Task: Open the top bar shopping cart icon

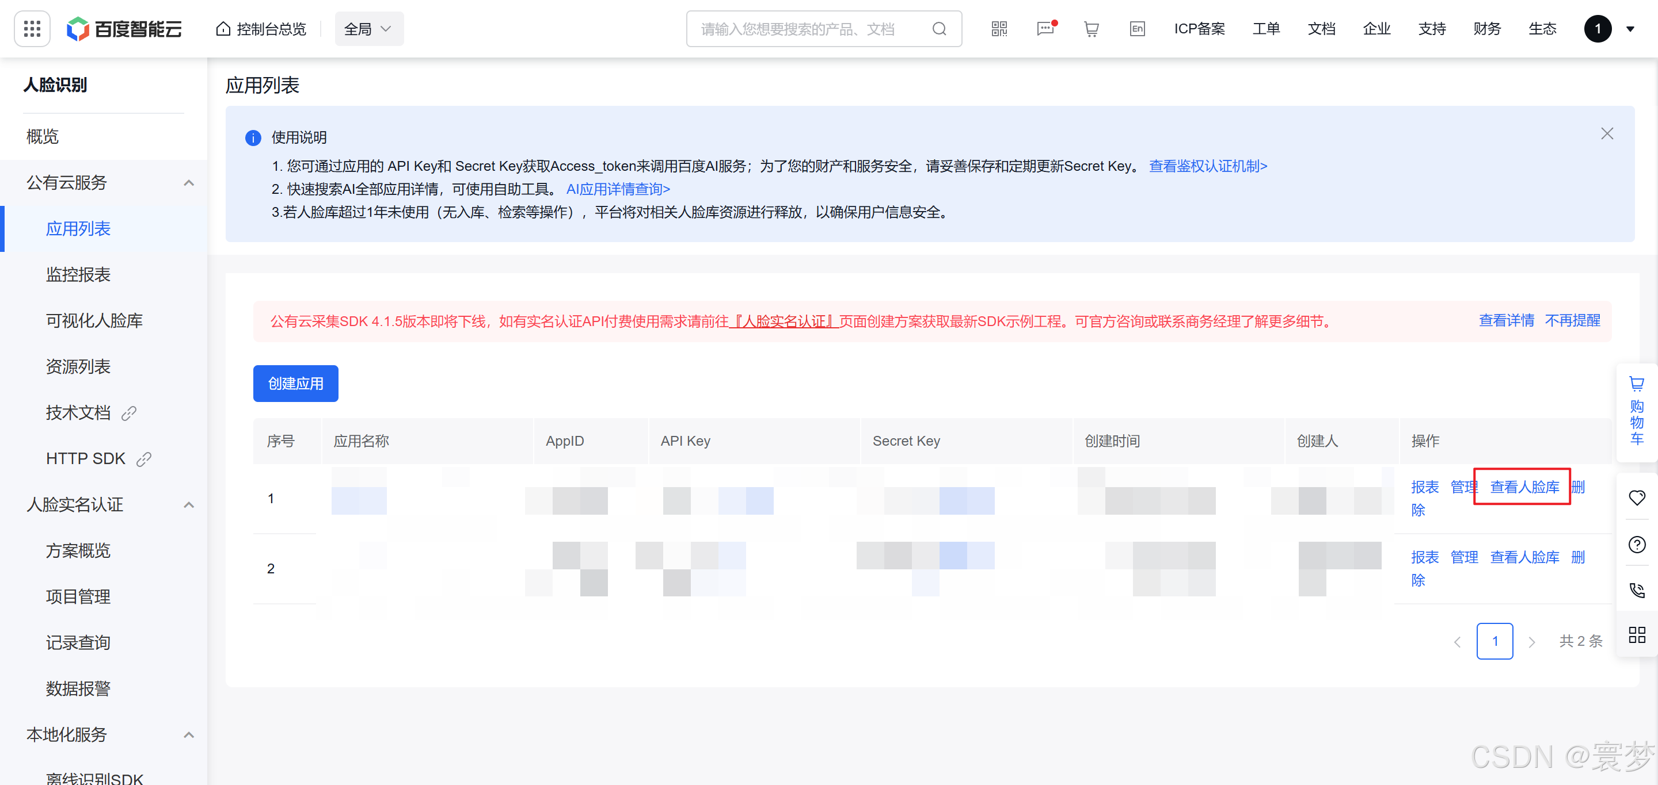Action: 1091,29
